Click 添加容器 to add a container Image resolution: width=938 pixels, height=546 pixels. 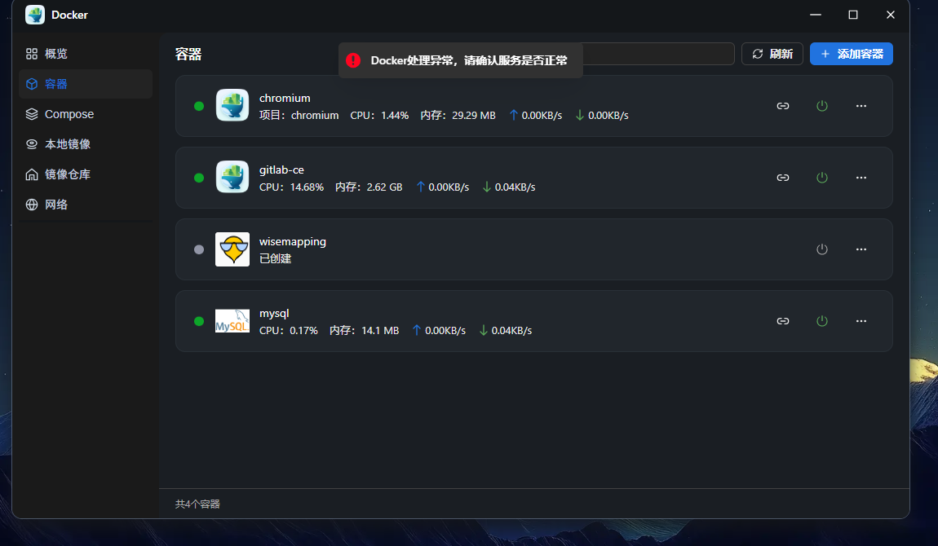click(852, 54)
